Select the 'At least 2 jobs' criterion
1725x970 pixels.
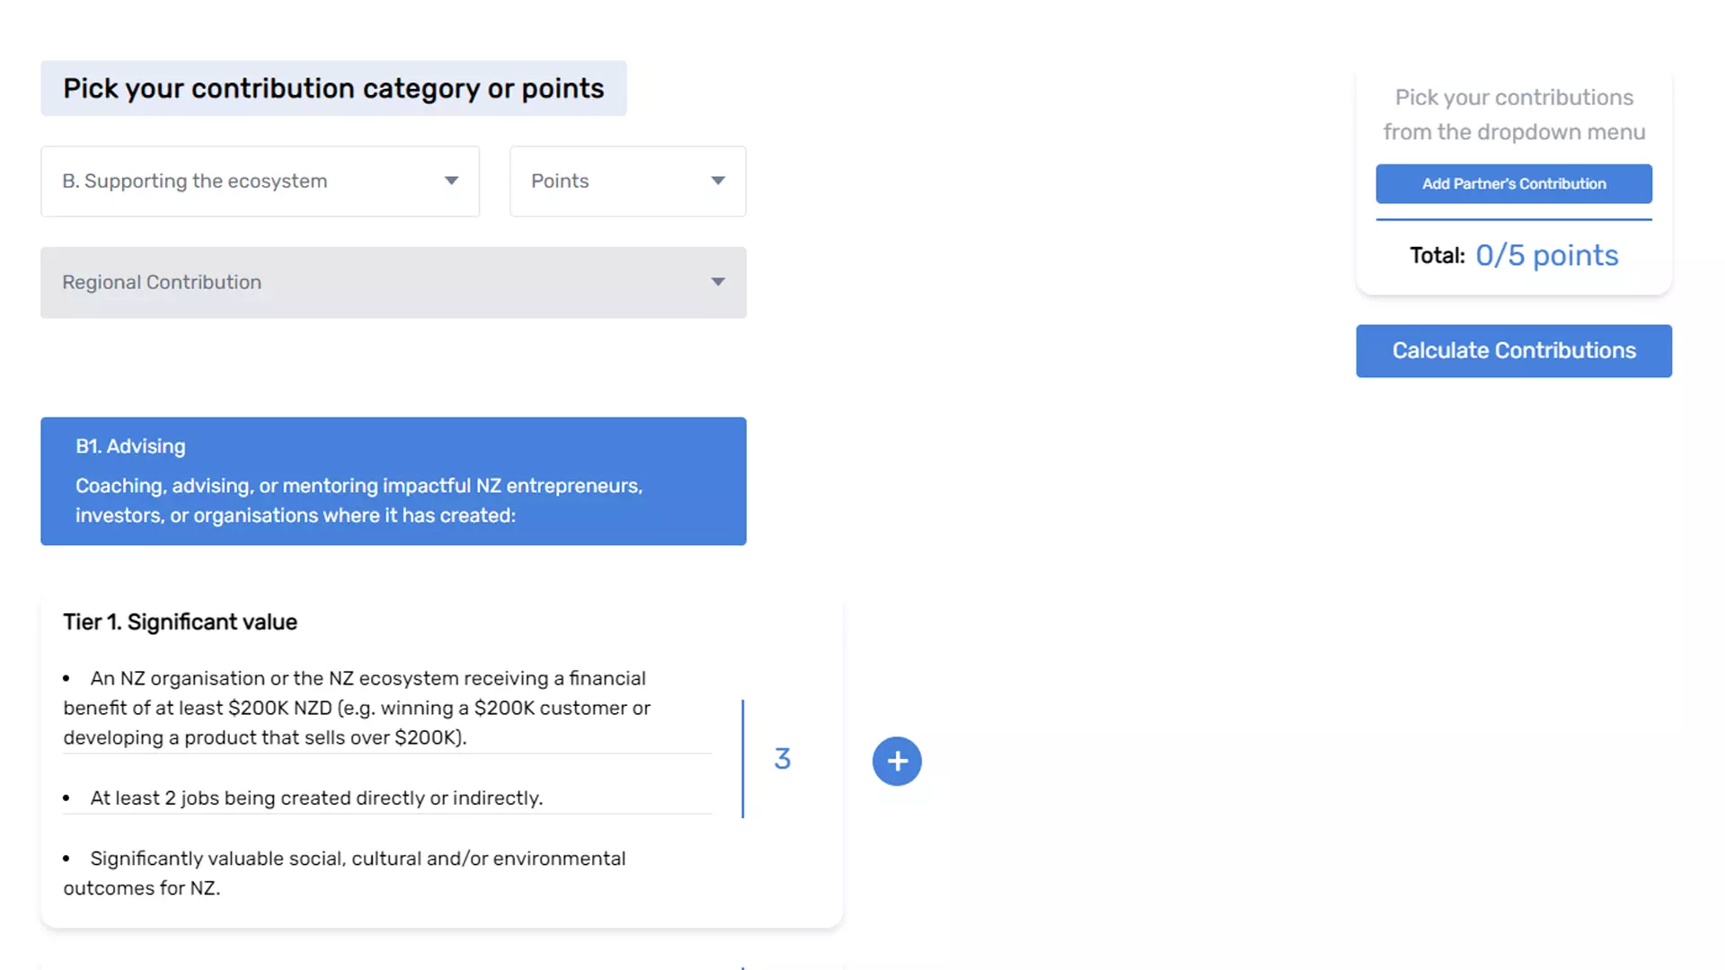tap(316, 798)
